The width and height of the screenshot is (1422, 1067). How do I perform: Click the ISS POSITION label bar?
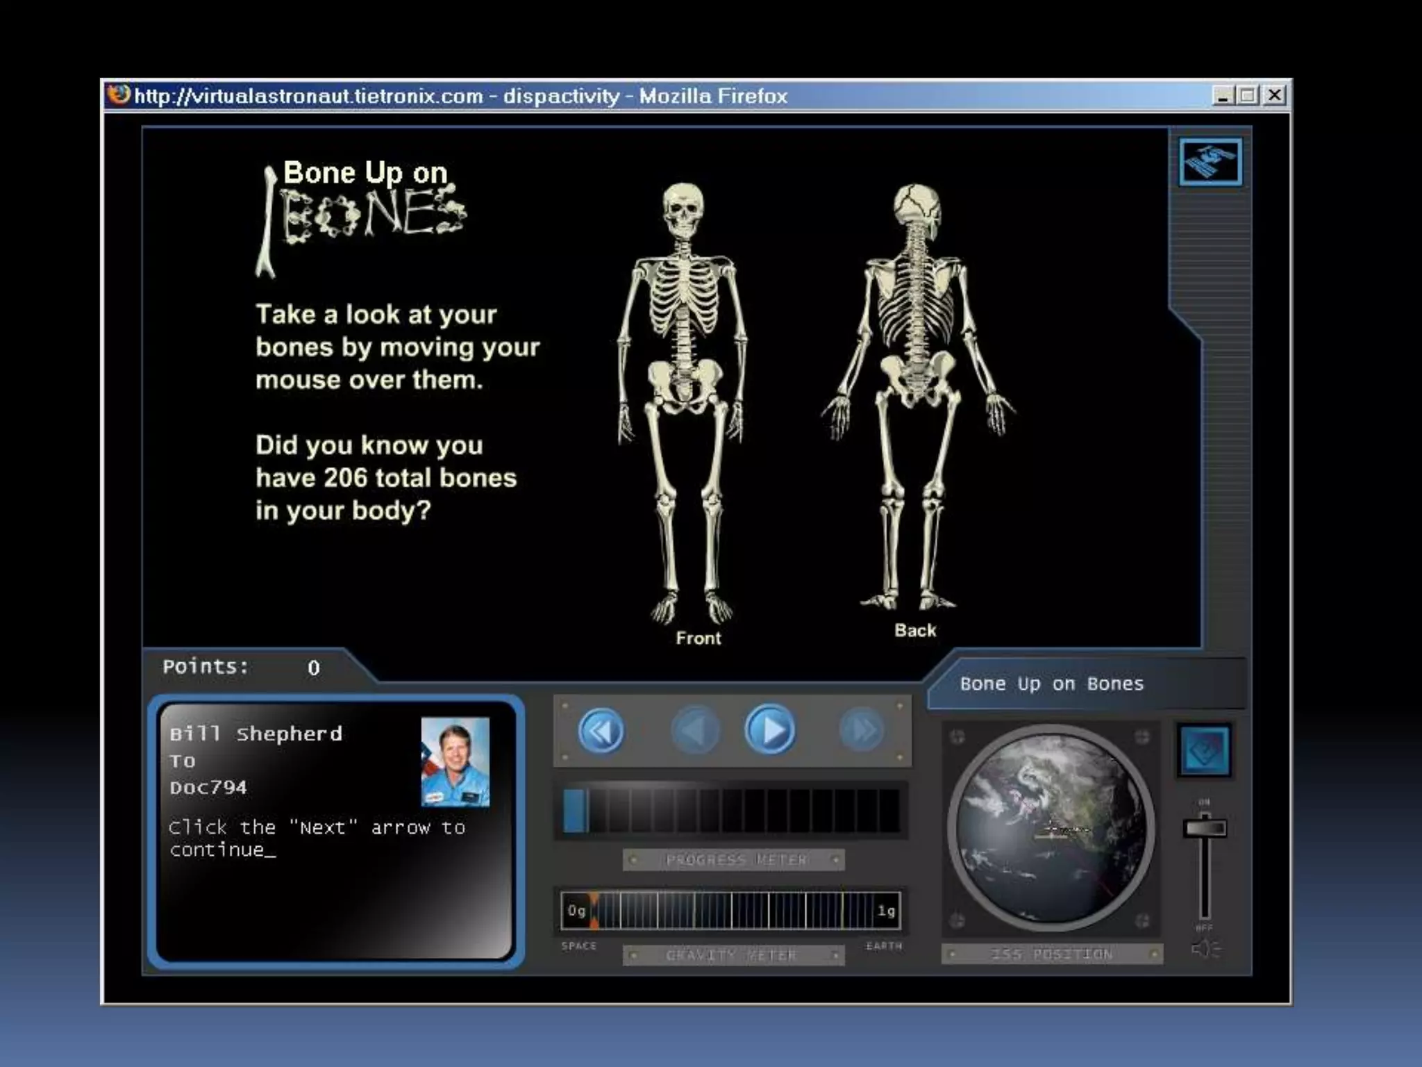click(1051, 954)
